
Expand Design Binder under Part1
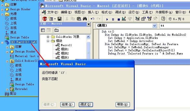point(7,52)
